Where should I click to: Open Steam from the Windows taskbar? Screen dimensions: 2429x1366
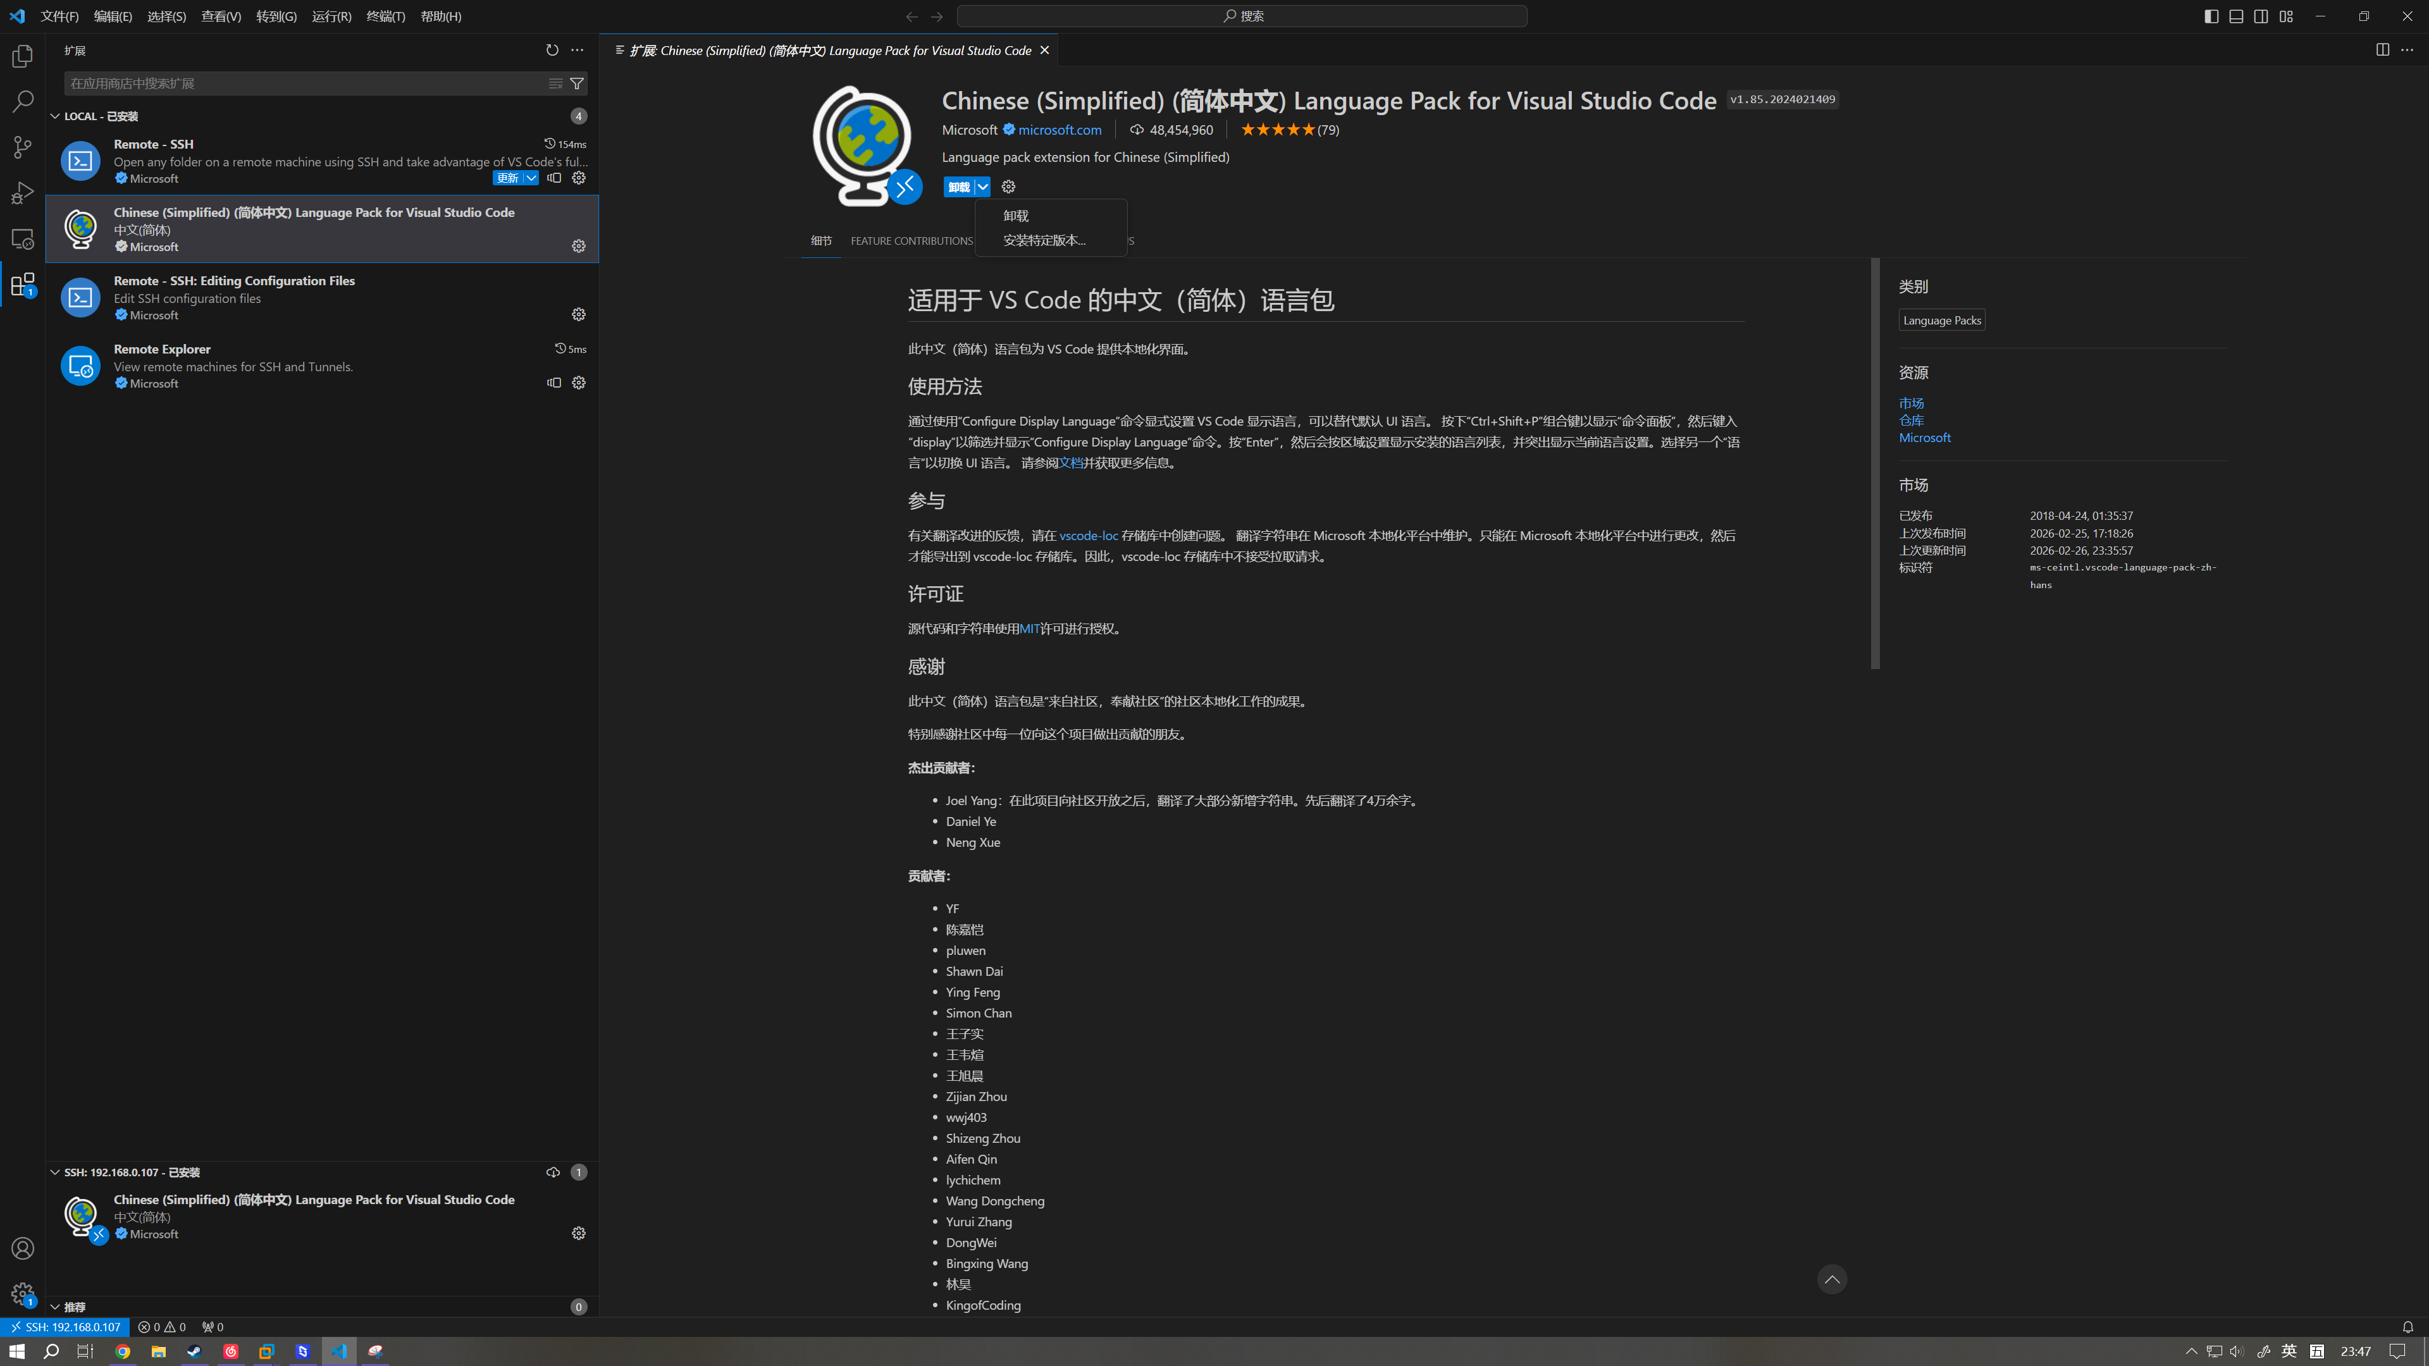coord(194,1351)
